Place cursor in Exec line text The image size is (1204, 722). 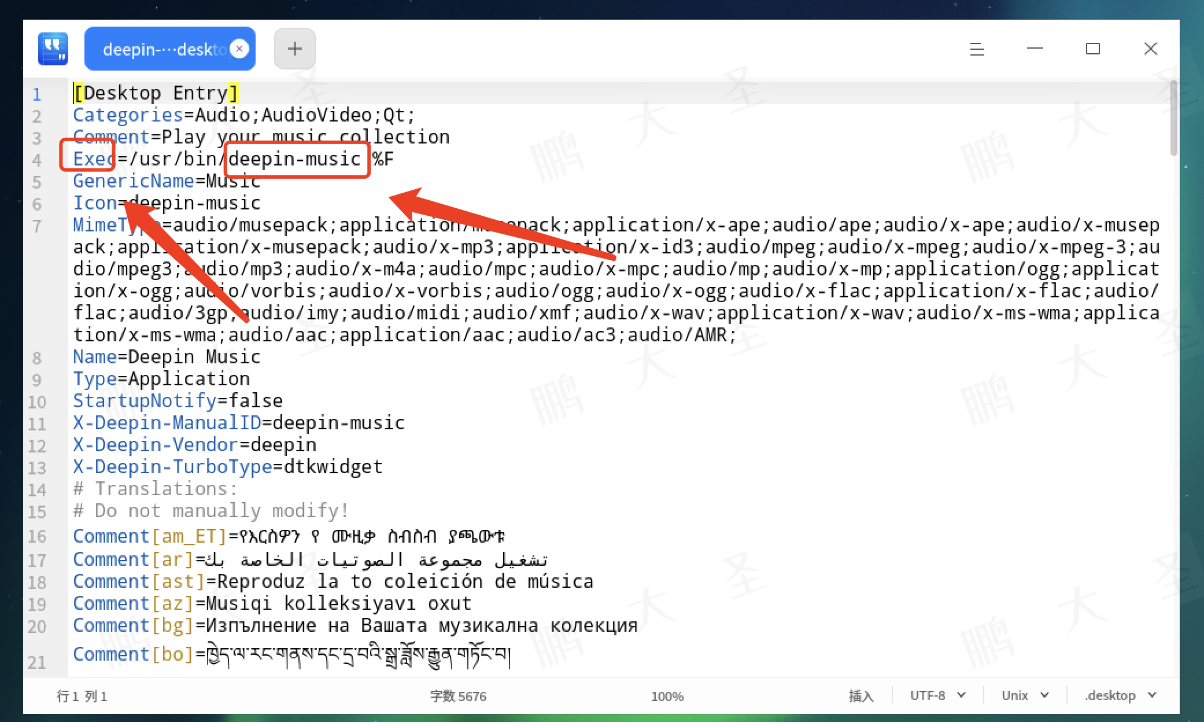[173, 159]
